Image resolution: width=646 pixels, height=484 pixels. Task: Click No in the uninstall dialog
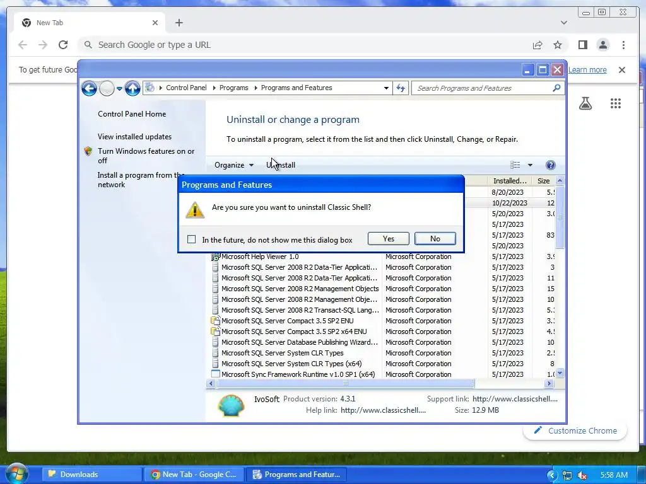(x=435, y=239)
